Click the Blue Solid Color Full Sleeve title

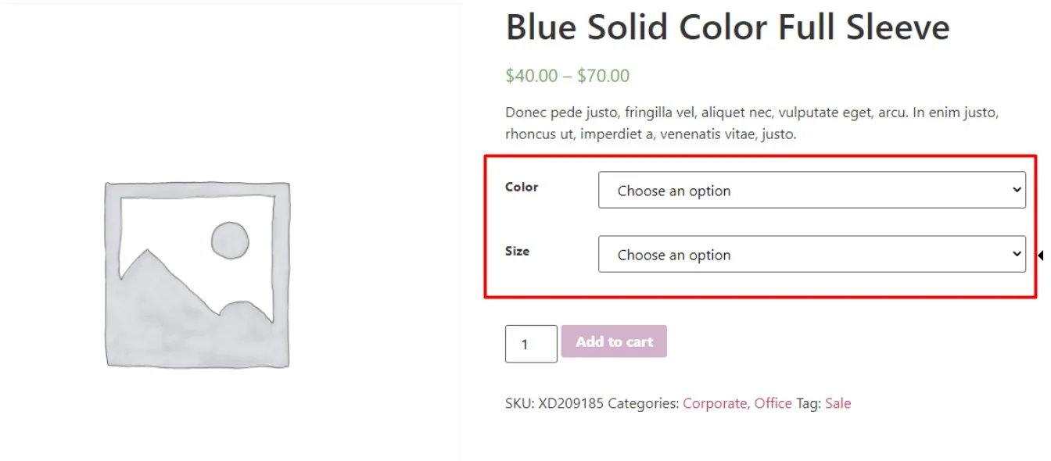click(x=727, y=27)
